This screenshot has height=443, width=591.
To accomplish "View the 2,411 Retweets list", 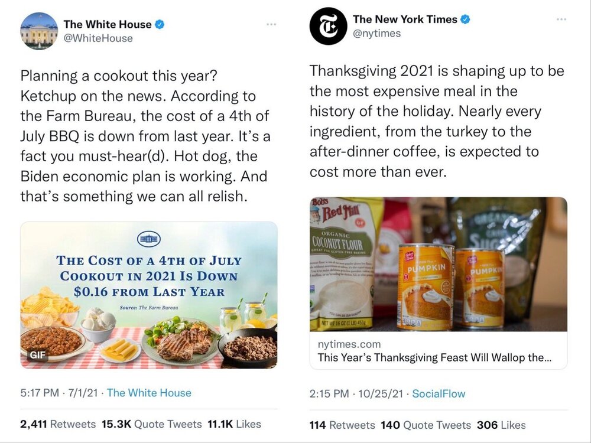I will point(58,424).
